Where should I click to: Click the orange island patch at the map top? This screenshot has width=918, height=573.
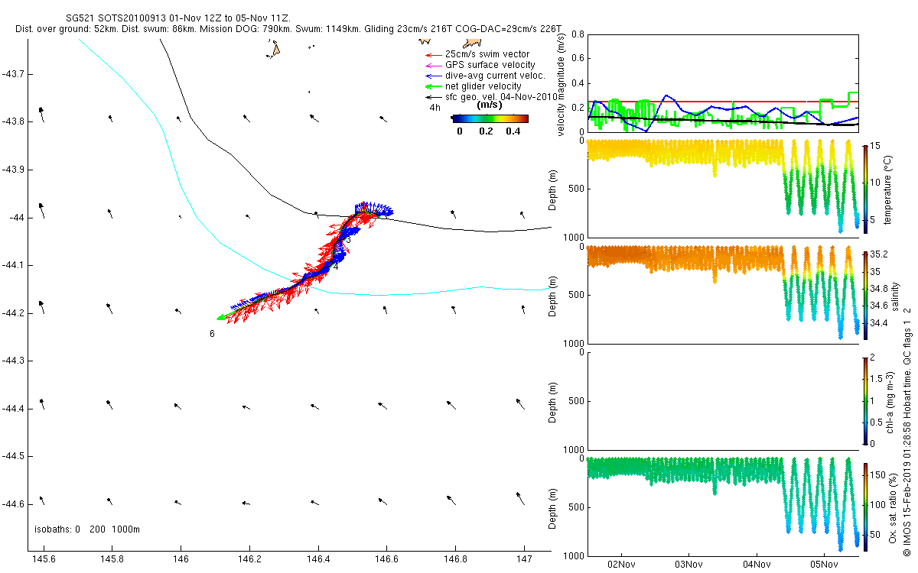(275, 50)
